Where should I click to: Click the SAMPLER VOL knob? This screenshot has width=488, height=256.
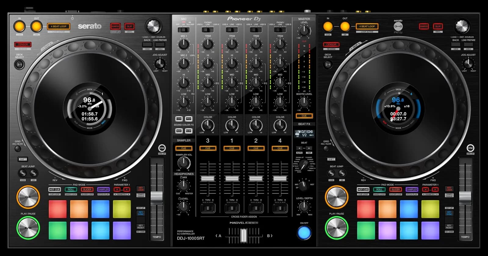click(184, 163)
